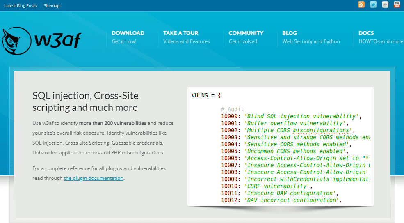404x223 pixels.
Task: Click the w3af owl logo
Action: click(x=16, y=41)
